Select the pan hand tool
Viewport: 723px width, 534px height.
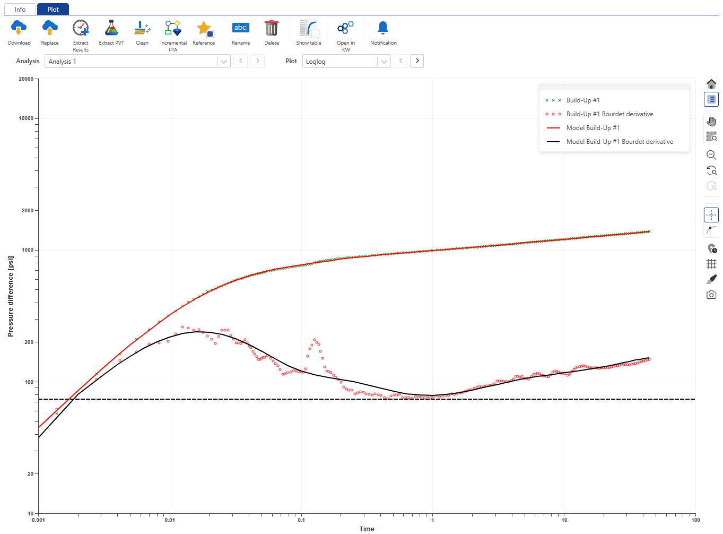[x=711, y=122]
